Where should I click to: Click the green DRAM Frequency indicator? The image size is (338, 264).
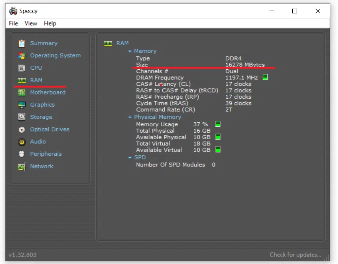(x=265, y=77)
